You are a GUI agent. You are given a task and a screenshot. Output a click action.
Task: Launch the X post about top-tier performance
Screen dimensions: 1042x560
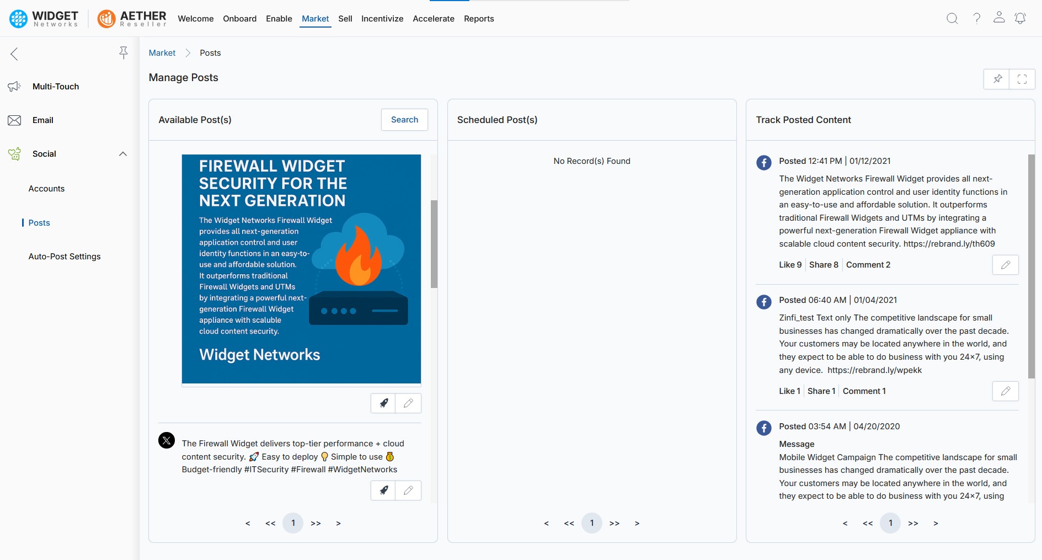coord(383,490)
